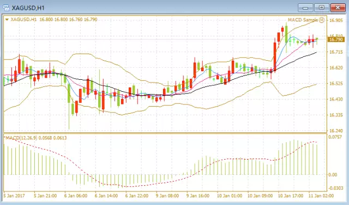Click the OHLC values 16.800 16.800 16.760 16.790
This screenshot has height=205, width=349.
[x=68, y=20]
